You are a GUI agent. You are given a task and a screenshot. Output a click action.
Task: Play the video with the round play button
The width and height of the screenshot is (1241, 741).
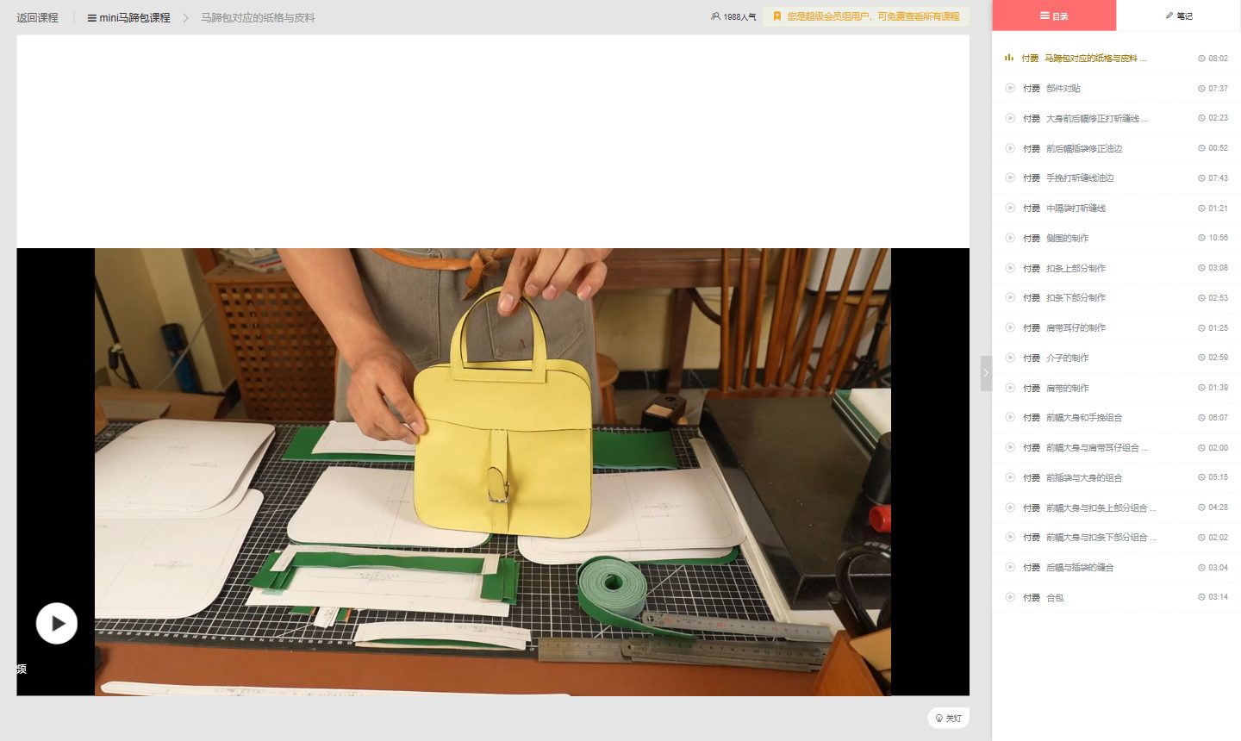(57, 623)
